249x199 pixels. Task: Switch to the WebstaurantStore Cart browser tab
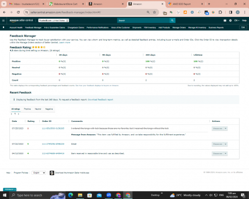coord(66,4)
